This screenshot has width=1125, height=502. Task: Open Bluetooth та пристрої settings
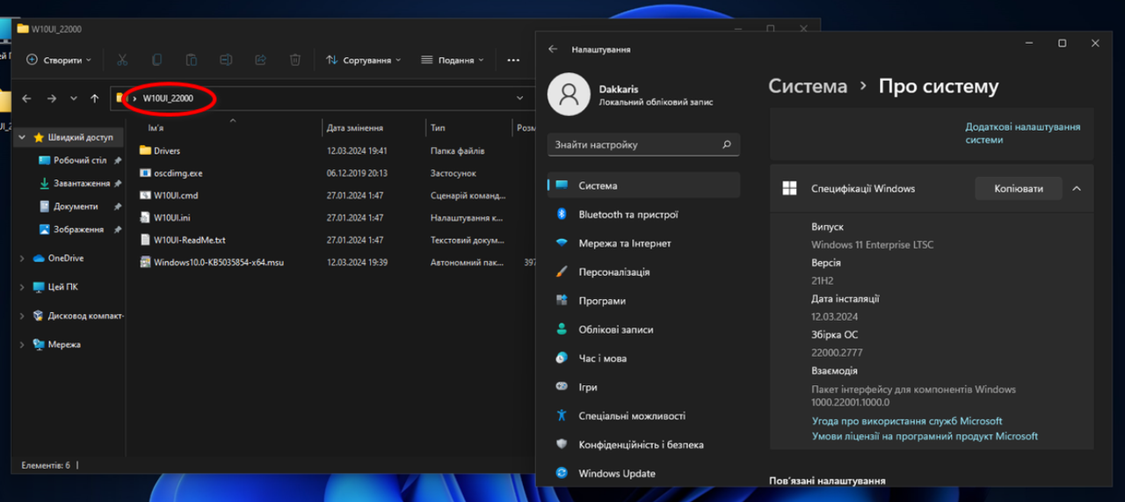pos(643,215)
